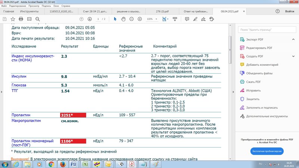The image size is (299, 168).
Task: Zoom in with the plus icon
Action: coord(140,19)
